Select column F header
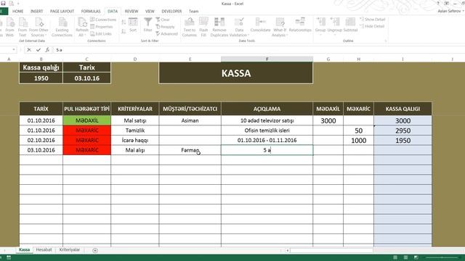The height and width of the screenshot is (261, 465). pos(267,59)
